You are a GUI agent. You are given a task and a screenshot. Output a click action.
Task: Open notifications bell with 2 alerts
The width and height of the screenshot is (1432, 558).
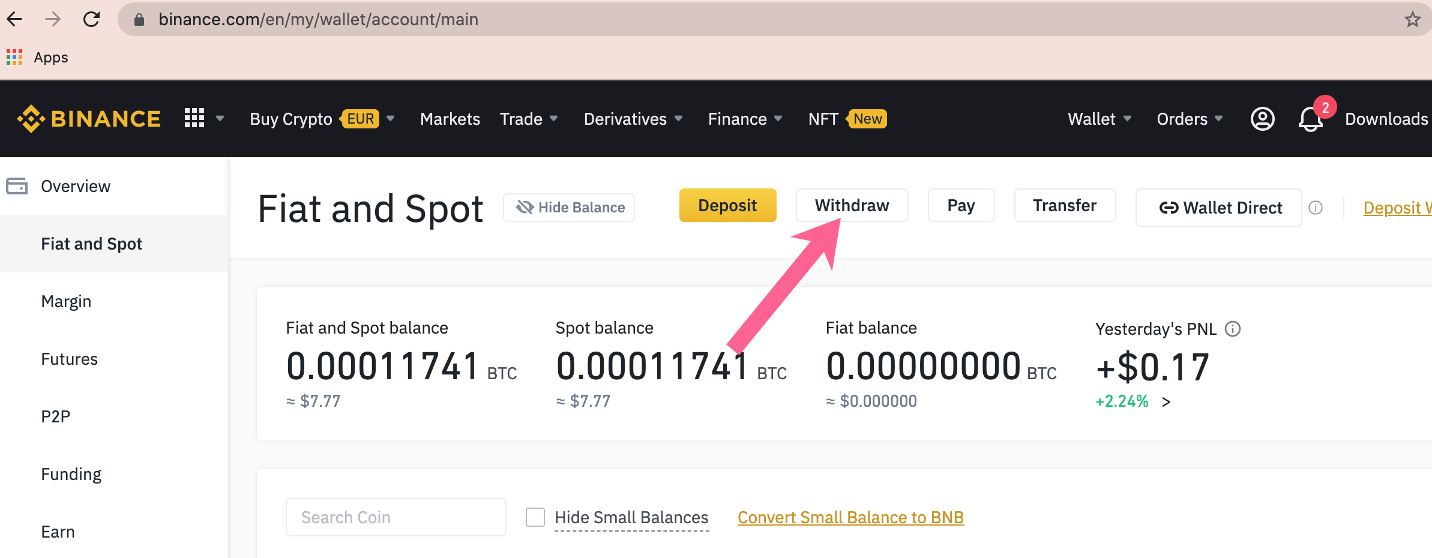pos(1311,119)
